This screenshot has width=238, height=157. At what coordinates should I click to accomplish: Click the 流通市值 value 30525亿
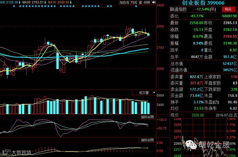230,70
